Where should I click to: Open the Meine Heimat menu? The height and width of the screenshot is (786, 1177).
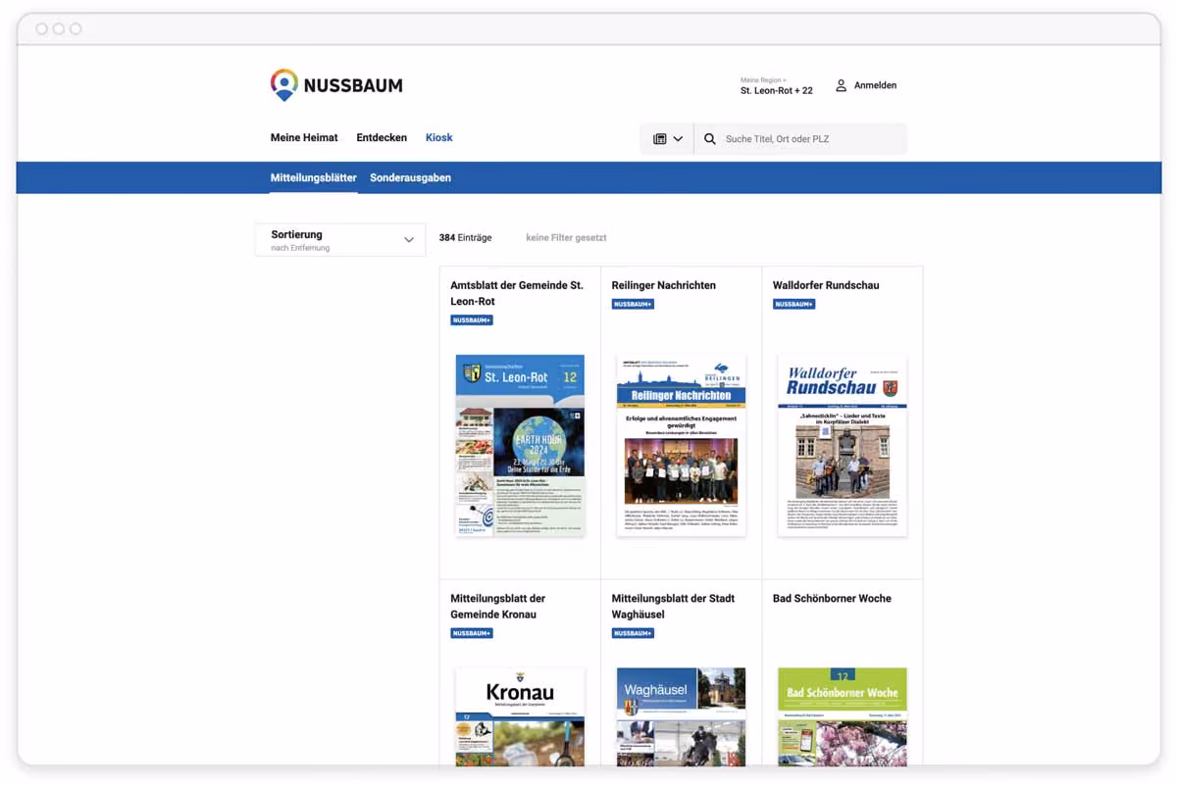(x=304, y=138)
